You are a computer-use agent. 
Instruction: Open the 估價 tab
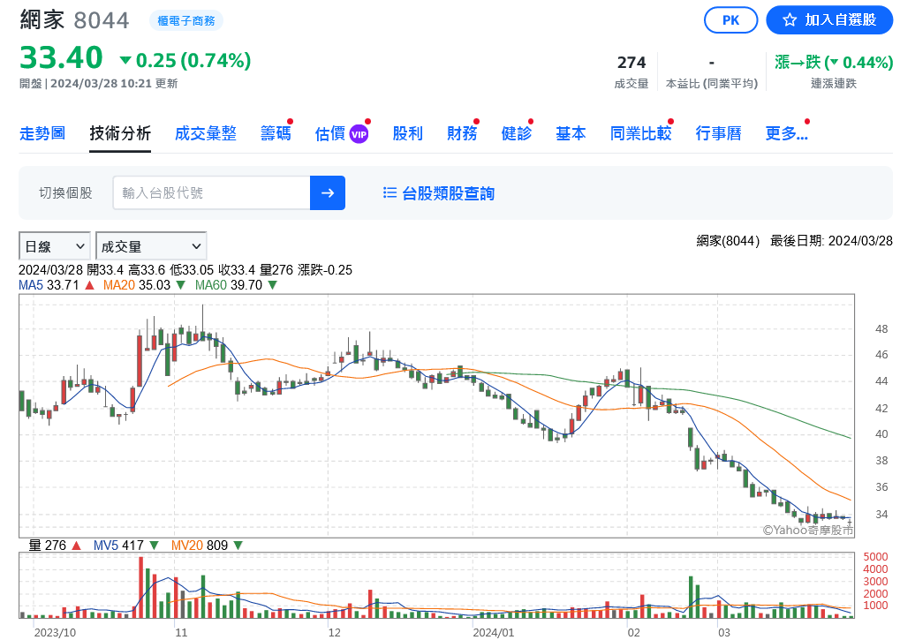(330, 133)
